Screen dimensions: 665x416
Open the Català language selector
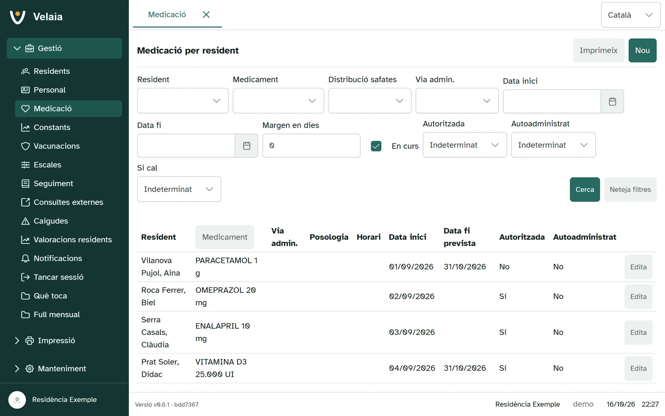click(x=631, y=15)
